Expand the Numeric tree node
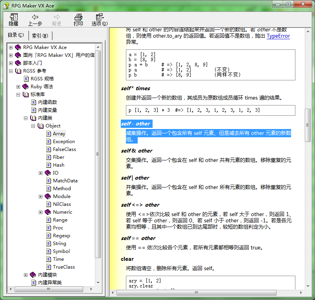Viewport: 315px width, 300px height. (x=40, y=212)
